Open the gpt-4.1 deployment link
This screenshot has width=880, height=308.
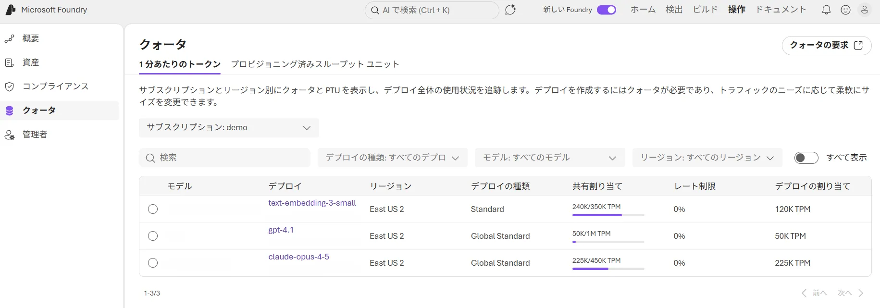(281, 230)
